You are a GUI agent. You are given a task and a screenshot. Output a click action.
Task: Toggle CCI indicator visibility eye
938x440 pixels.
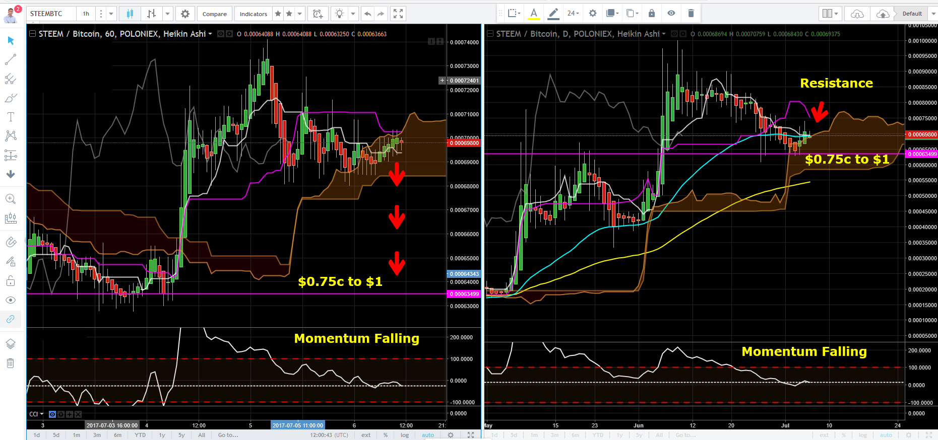point(52,414)
